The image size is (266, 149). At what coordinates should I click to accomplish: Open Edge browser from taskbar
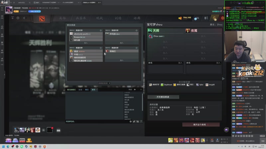coord(8,146)
